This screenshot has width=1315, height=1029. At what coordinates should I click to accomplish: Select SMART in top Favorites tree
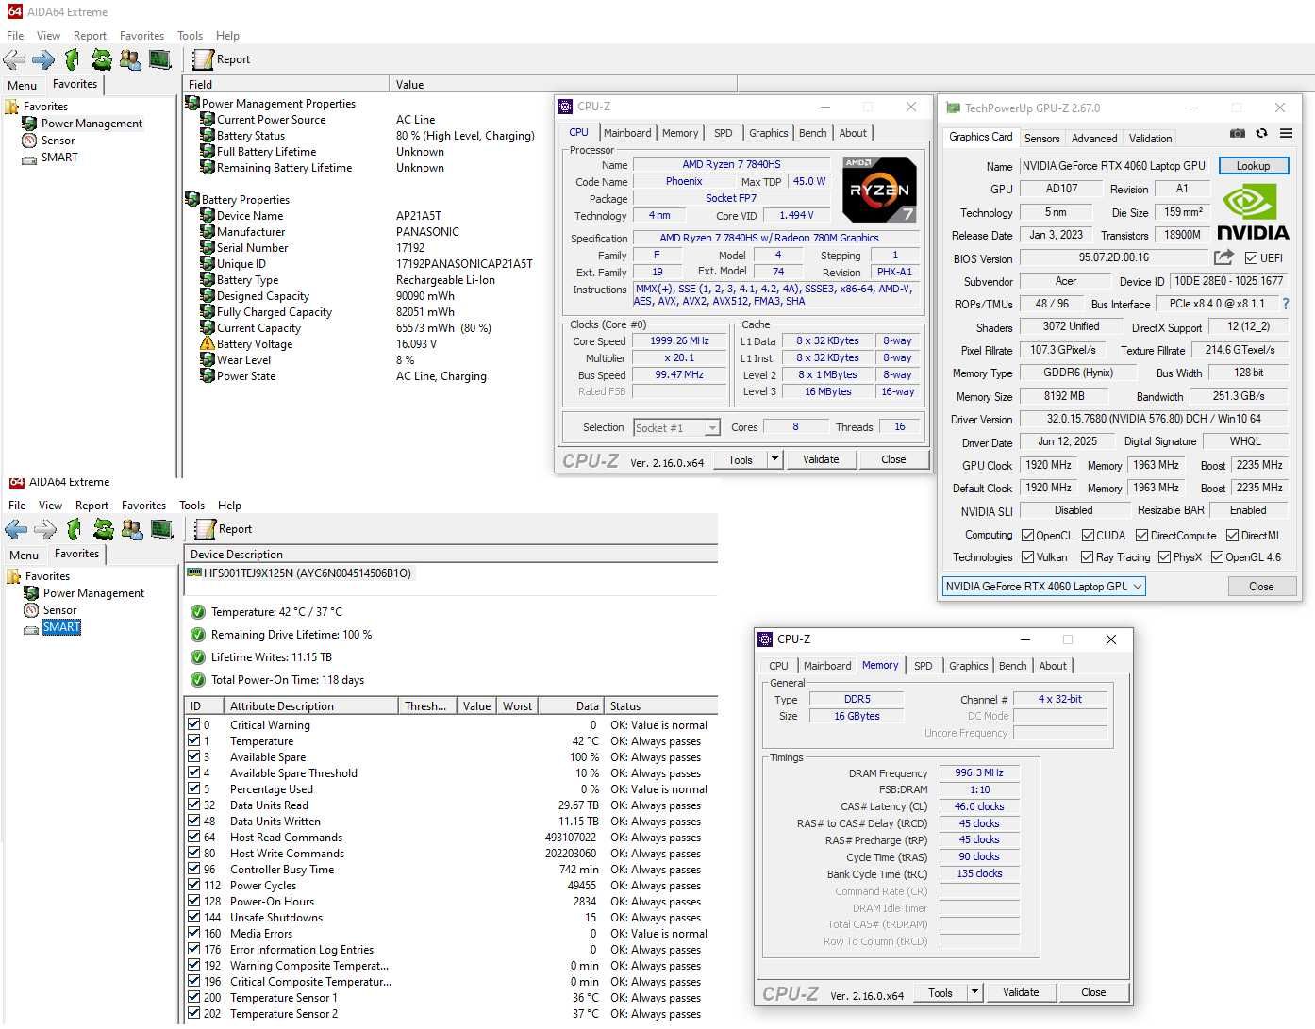click(59, 158)
